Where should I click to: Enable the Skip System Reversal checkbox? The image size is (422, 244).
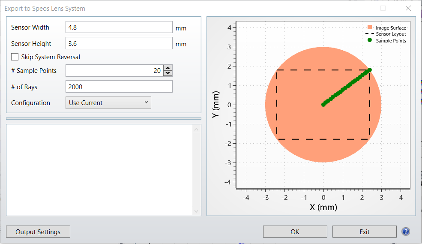pos(15,57)
